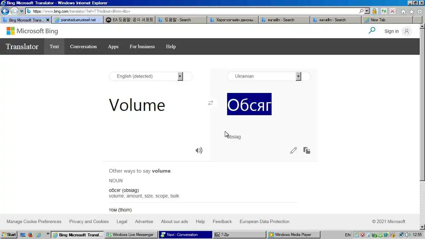
Task: Open the IE home page
Action: pos(403,12)
